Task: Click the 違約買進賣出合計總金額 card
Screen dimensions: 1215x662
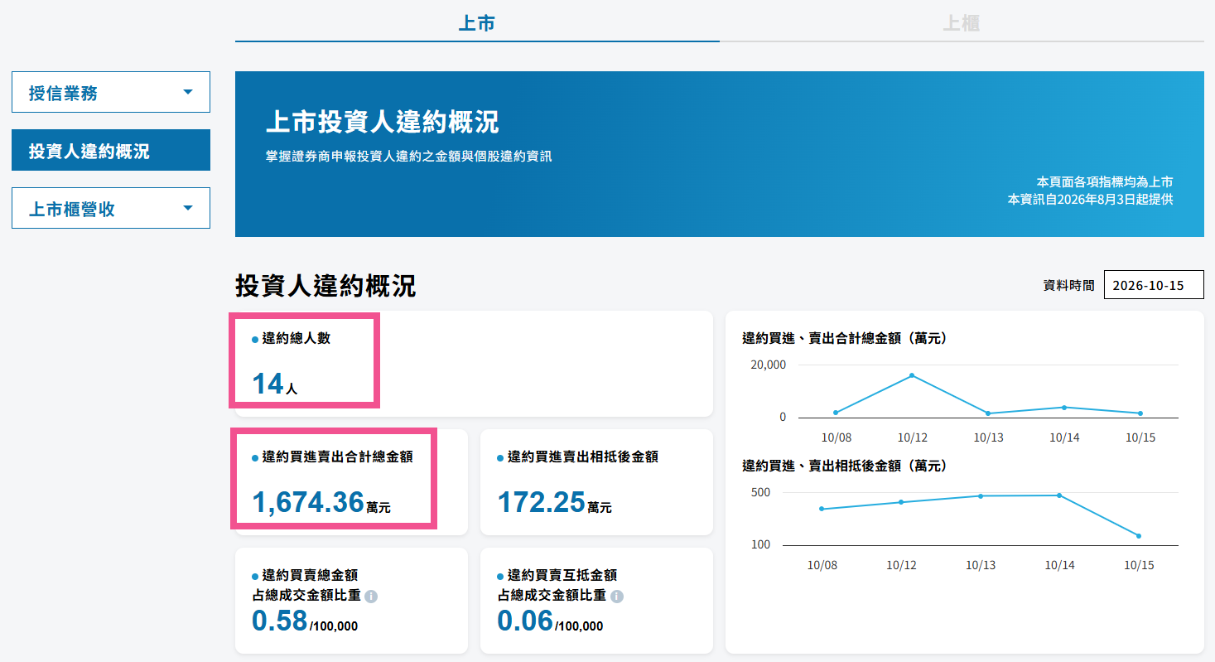Action: tap(351, 482)
